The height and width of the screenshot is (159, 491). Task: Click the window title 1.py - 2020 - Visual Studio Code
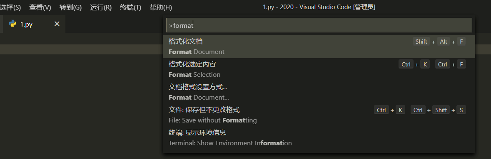pyautogui.click(x=319, y=7)
